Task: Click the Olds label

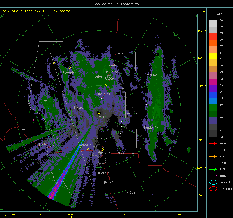Action: coord(99,108)
